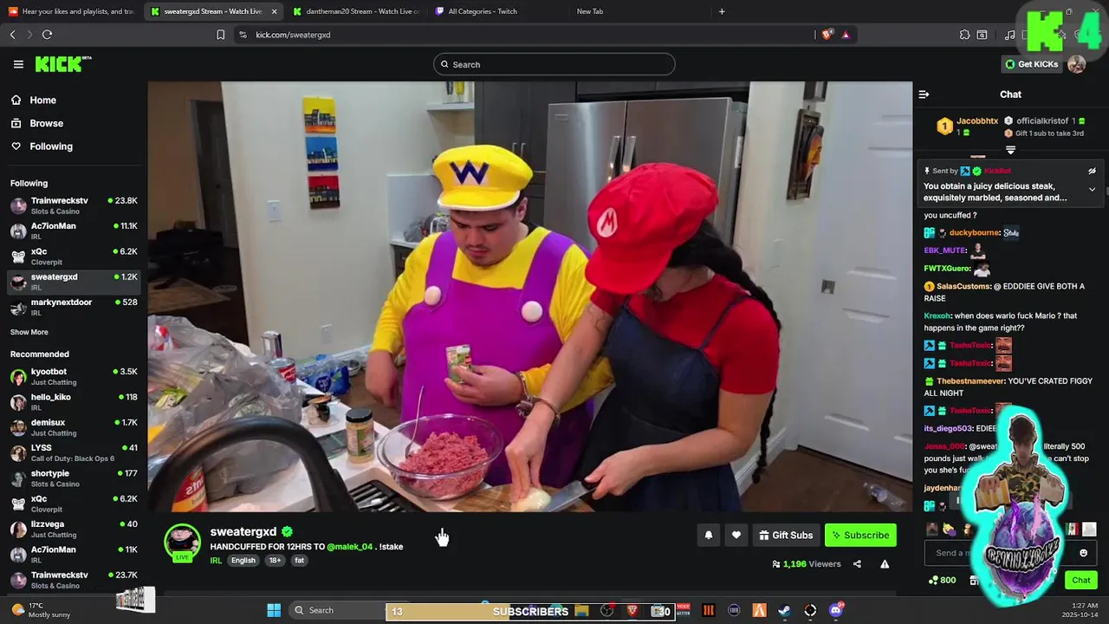Click sweatergxd streamer avatar

coord(182,542)
